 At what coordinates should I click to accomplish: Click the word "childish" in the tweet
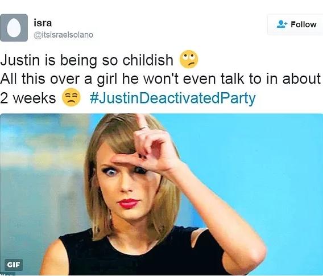click(x=148, y=60)
